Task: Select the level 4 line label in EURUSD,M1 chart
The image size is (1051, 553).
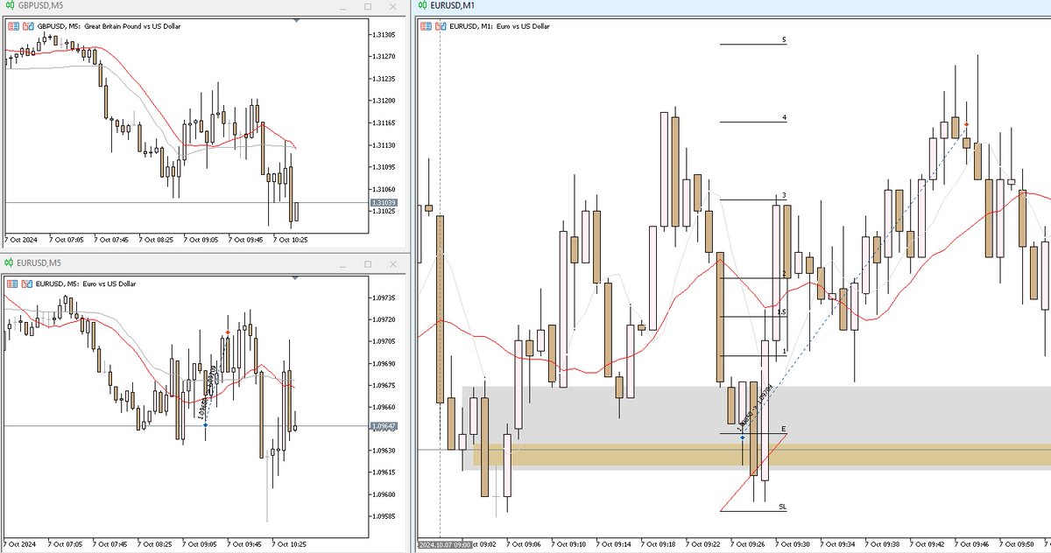Action: pos(784,117)
